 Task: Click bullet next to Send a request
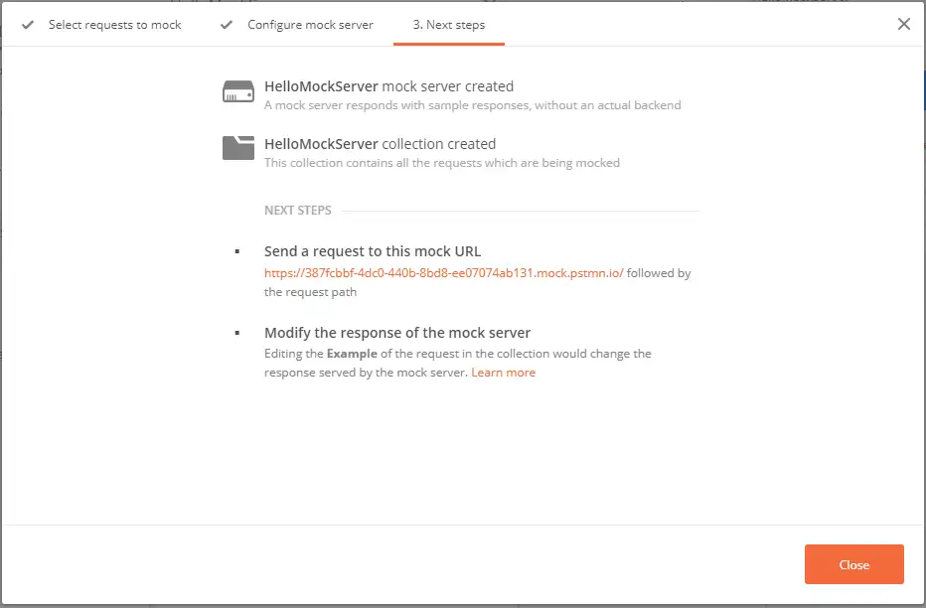coord(236,251)
